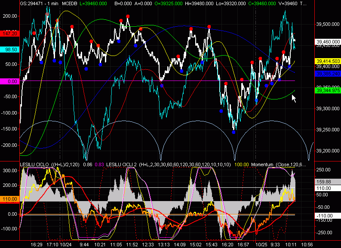
Task: Select the MCEDB symbol label in header
Action: click(70, 3)
